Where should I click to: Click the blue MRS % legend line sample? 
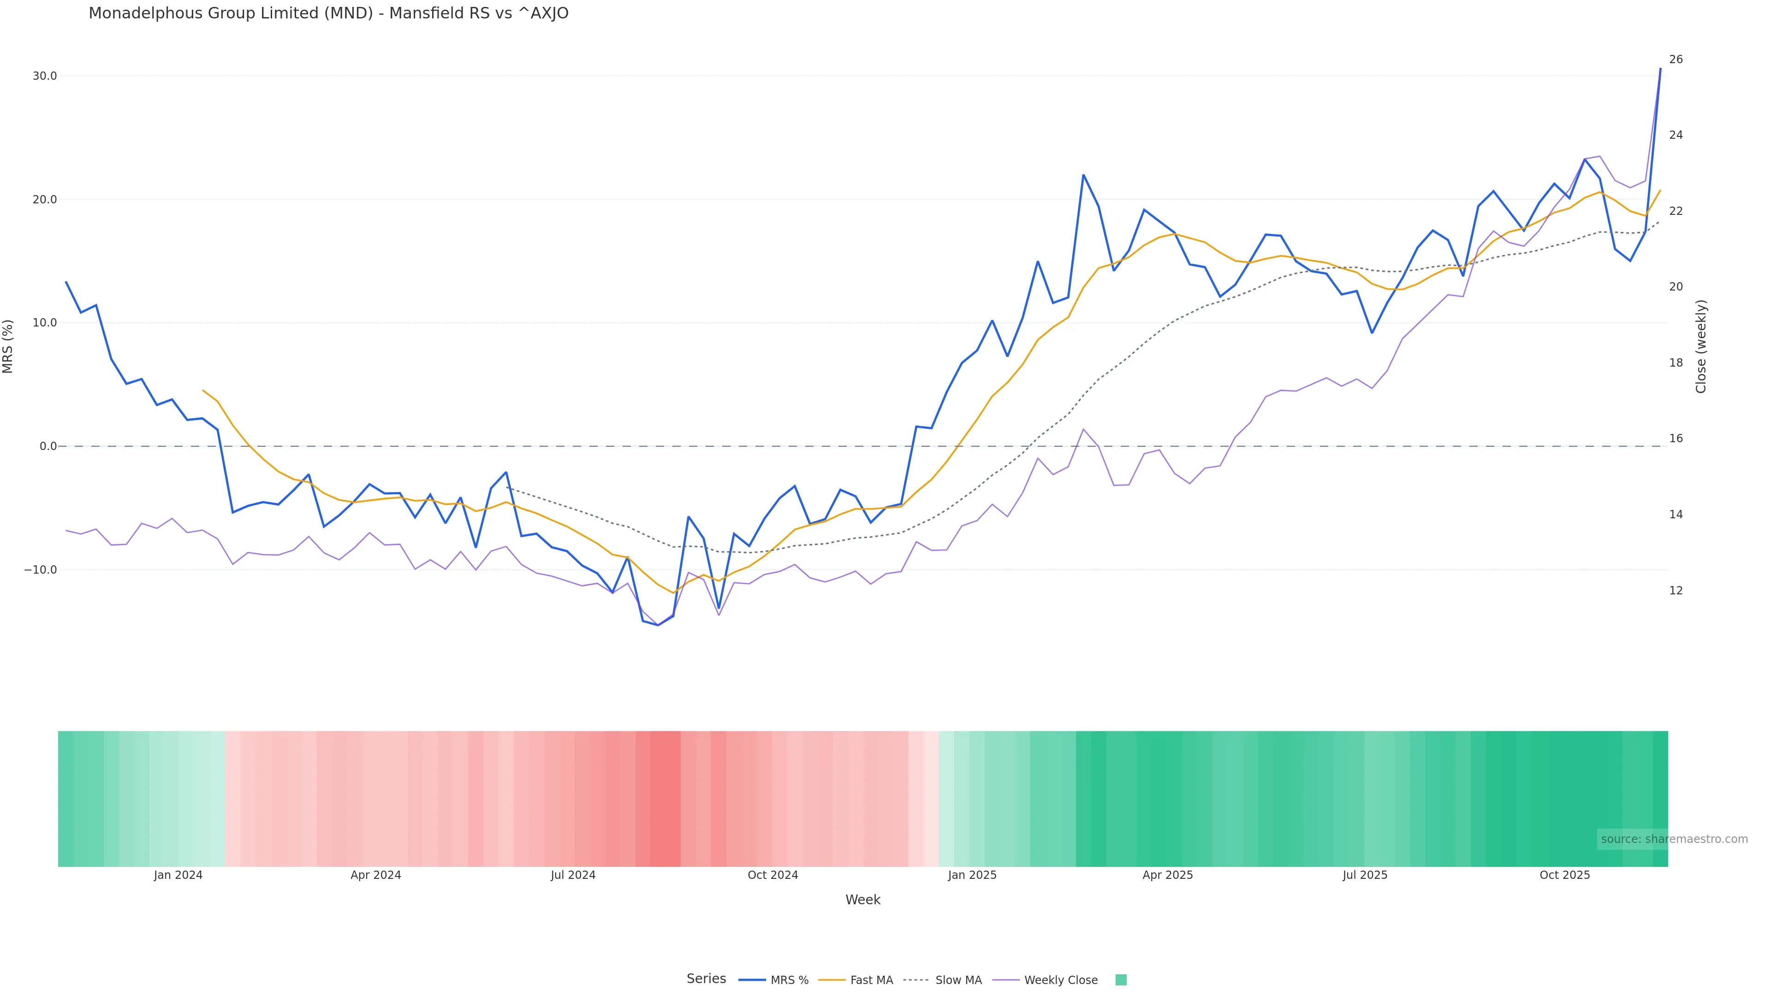click(751, 980)
